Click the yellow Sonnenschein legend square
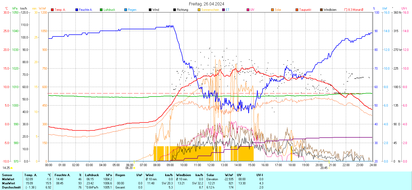Viewport: 412px width, 190px height. (x=199, y=10)
